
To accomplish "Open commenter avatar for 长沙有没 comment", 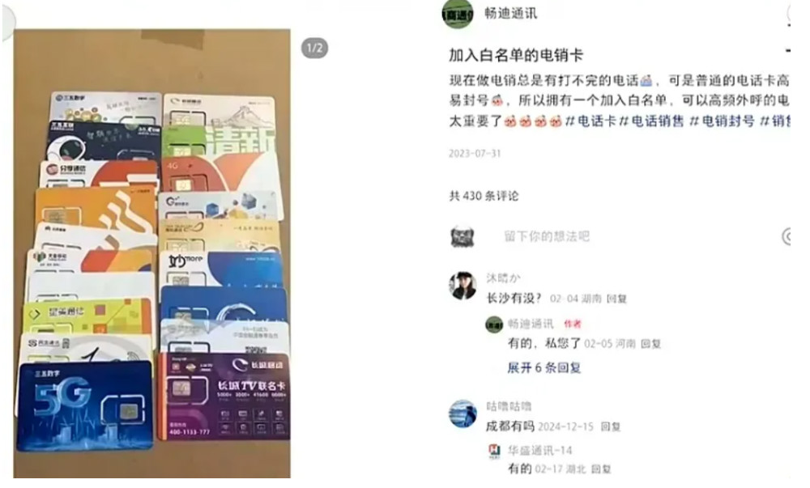I will (x=463, y=285).
